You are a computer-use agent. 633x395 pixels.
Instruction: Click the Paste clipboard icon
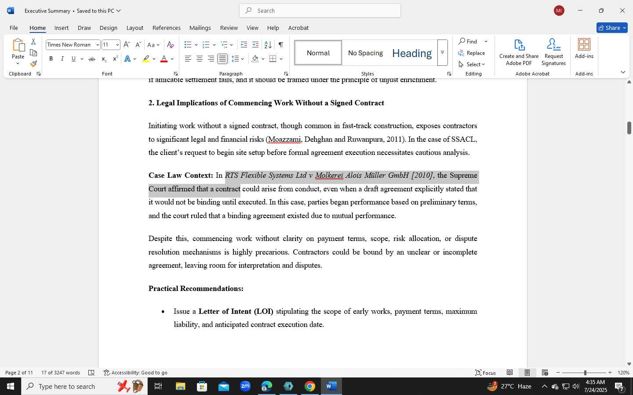(18, 45)
